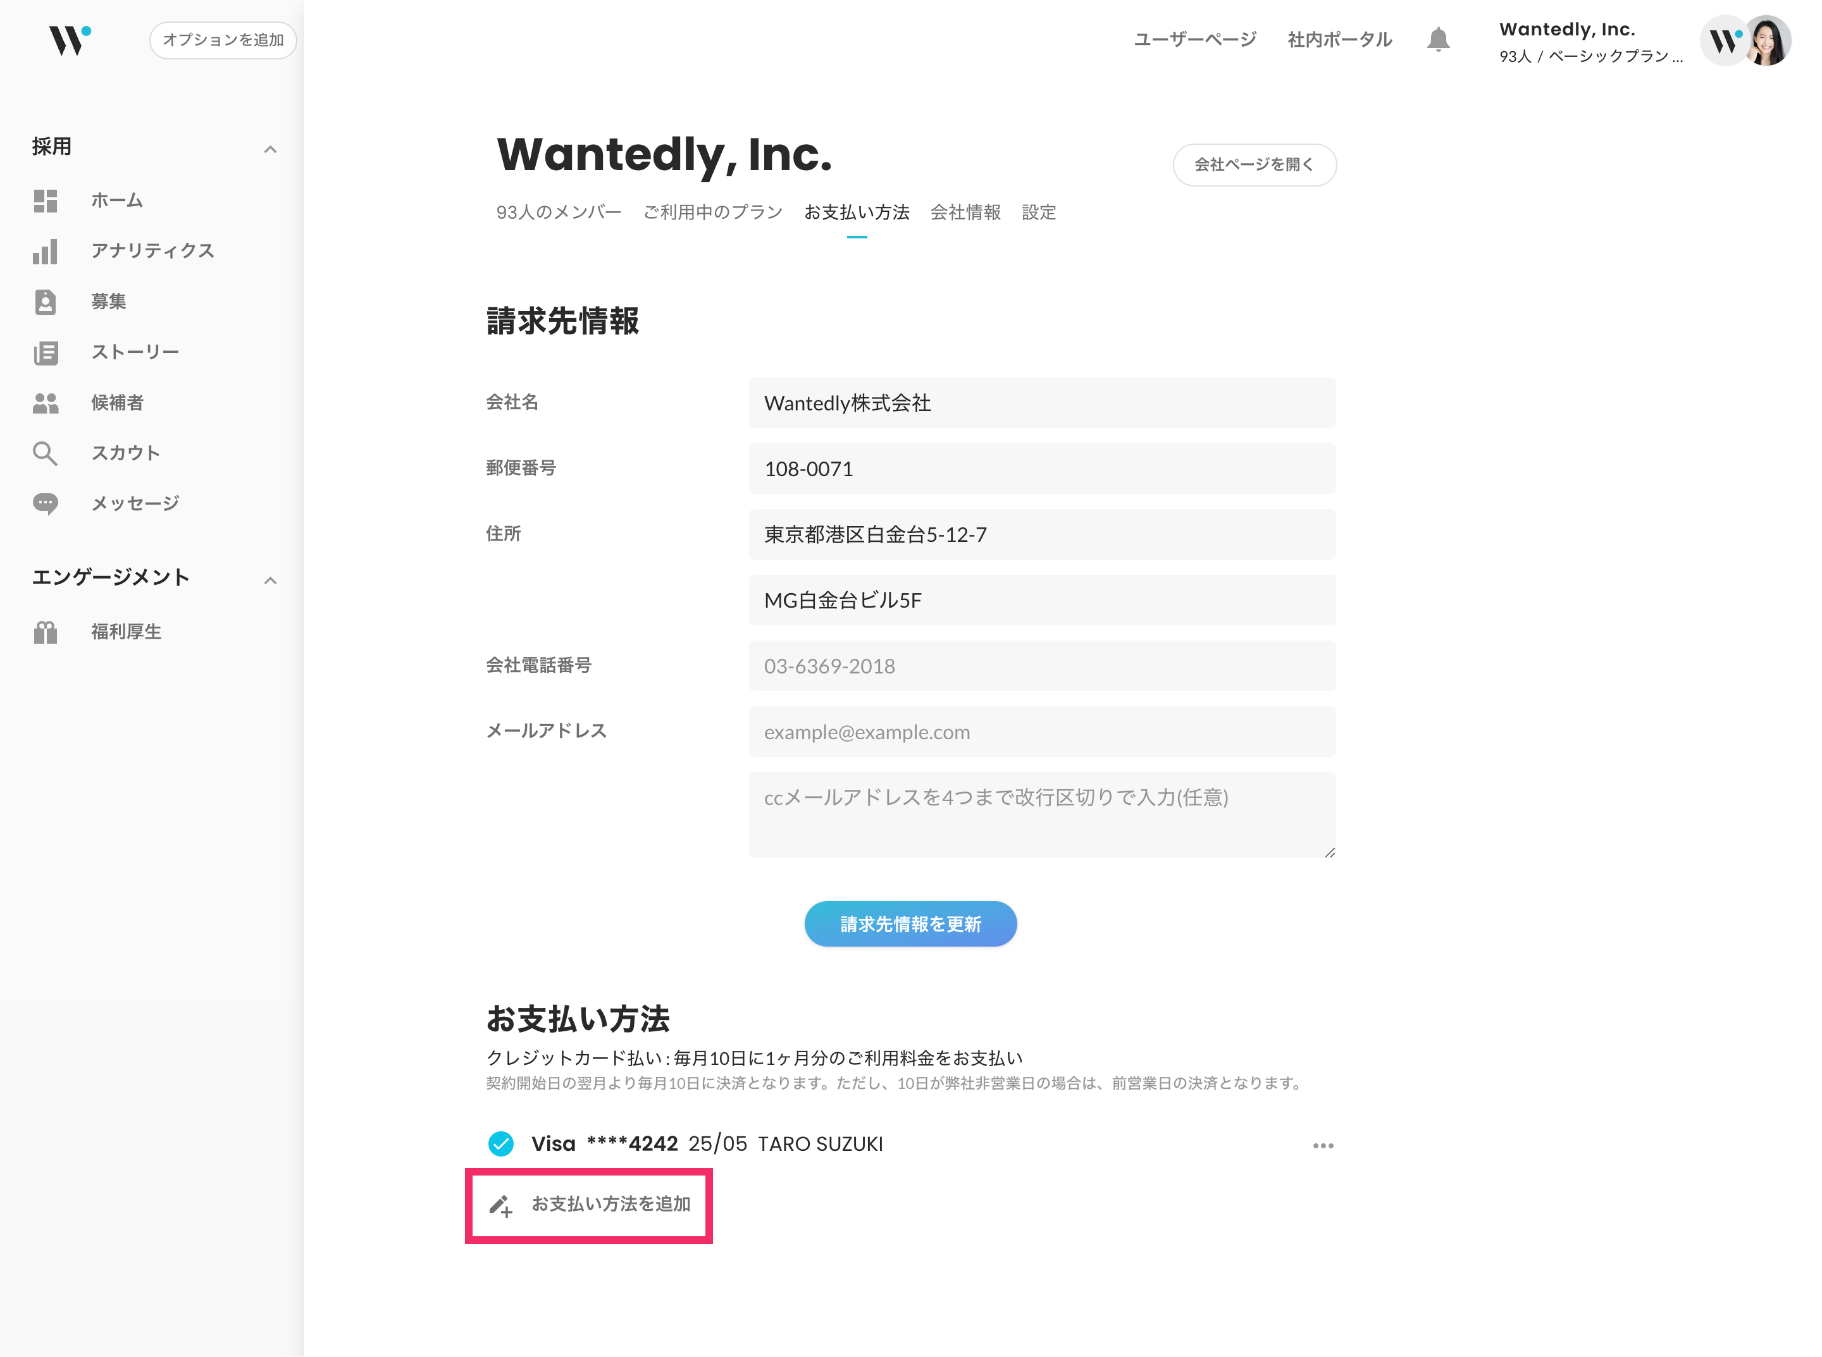Switch to 93人のメンバー tab
1822x1357 pixels.
pyautogui.click(x=559, y=212)
